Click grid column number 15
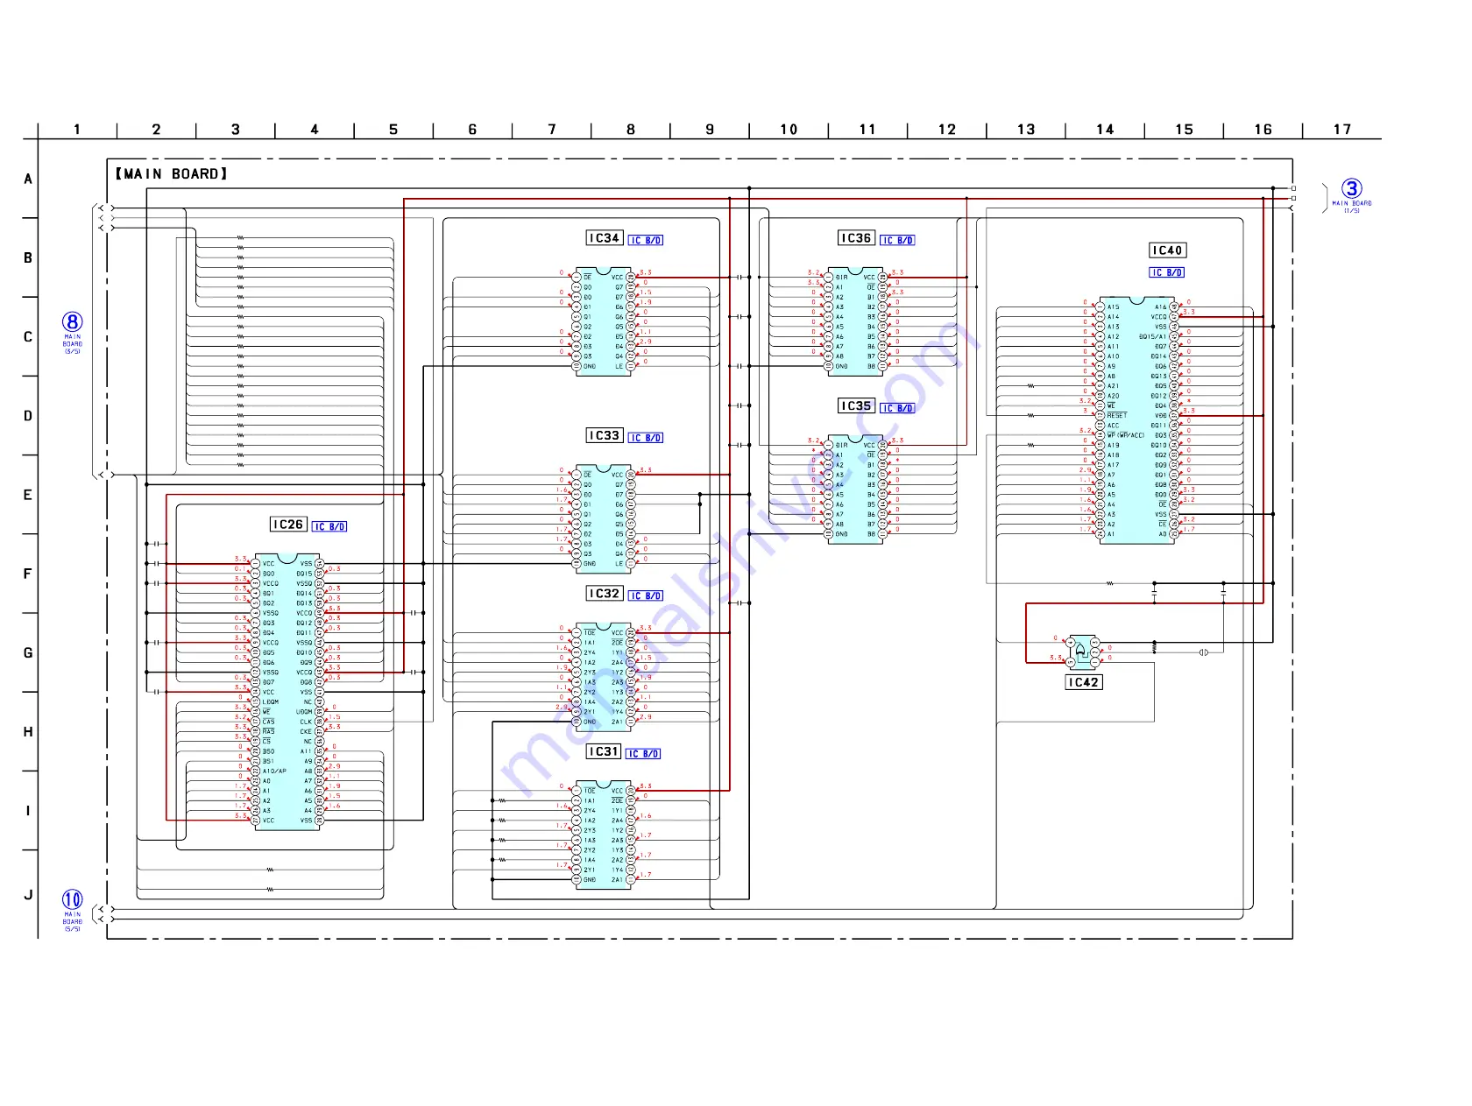This screenshot has height=1106, width=1472. coord(1185,130)
